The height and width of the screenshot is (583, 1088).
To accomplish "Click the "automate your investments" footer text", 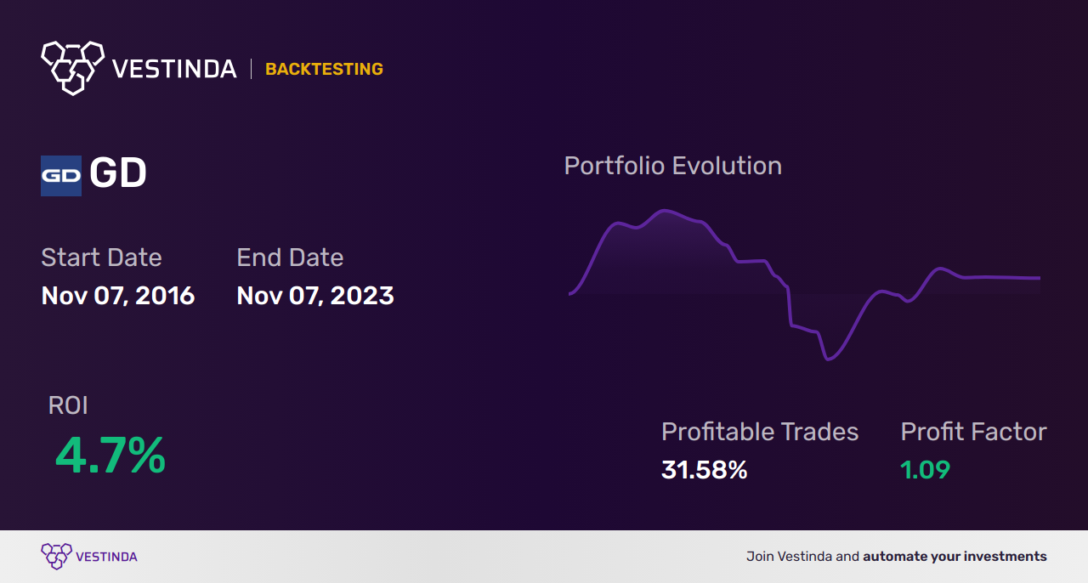I will click(x=955, y=557).
